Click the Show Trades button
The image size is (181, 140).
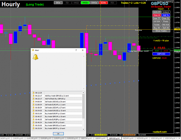[x=161, y=31]
